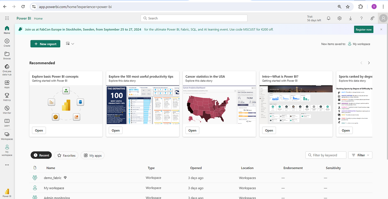Select the Recent tab

coord(41,155)
